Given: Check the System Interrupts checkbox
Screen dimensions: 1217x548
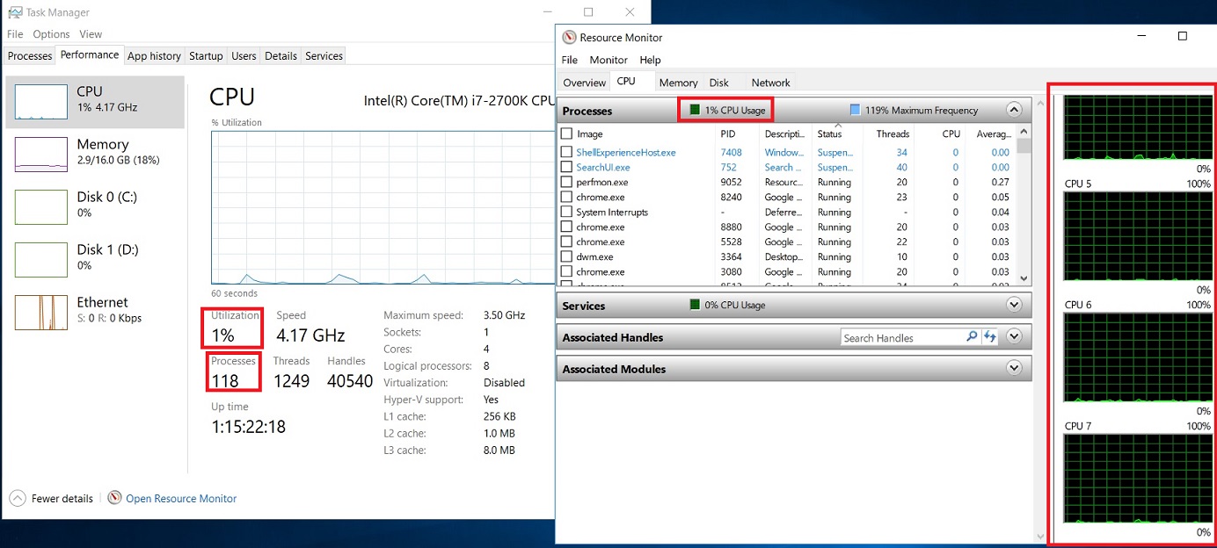Looking at the screenshot, I should click(566, 213).
